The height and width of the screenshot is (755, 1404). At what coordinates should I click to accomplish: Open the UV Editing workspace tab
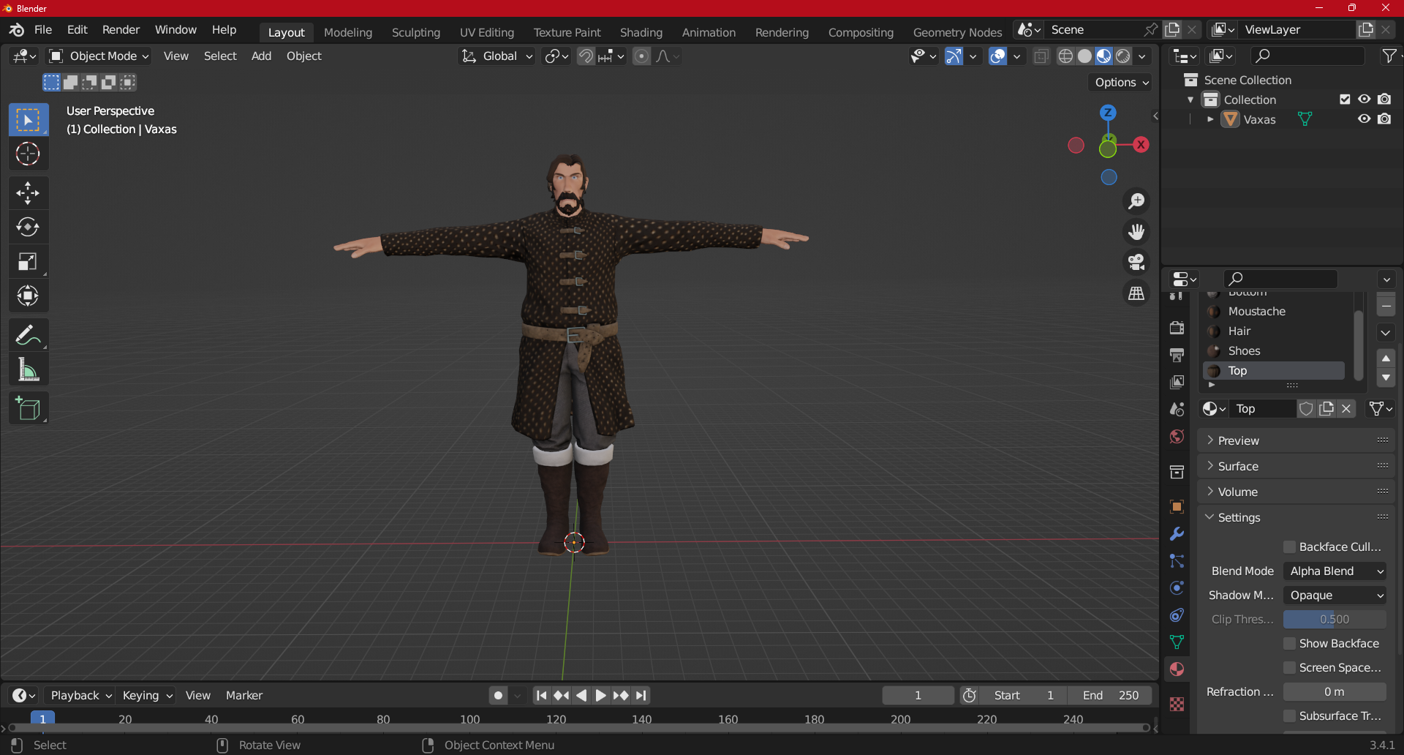pos(487,32)
